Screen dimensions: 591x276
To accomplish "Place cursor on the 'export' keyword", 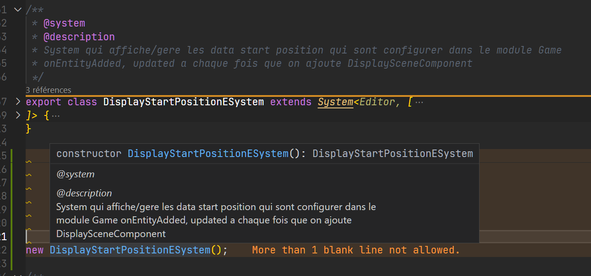I will coord(43,101).
